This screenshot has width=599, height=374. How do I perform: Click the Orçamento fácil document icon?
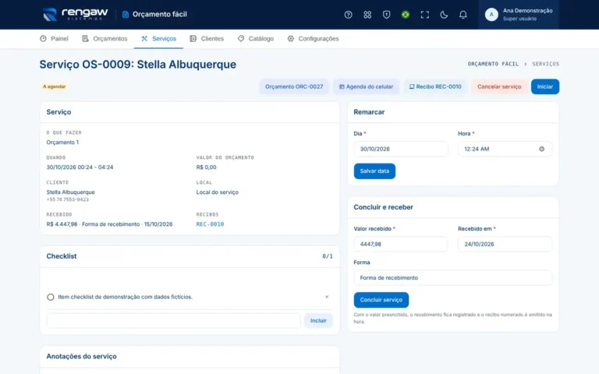pos(126,15)
